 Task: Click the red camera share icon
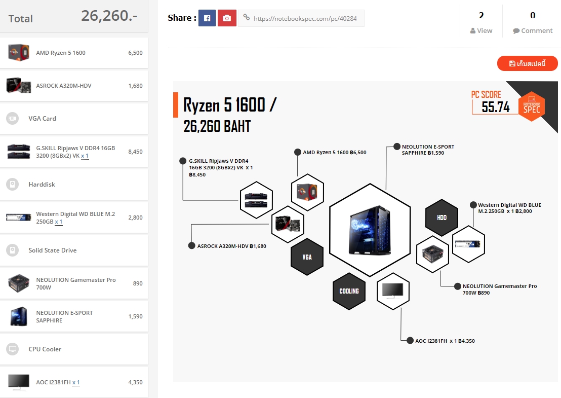(227, 18)
